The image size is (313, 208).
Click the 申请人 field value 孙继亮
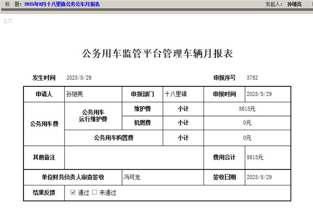coord(75,94)
